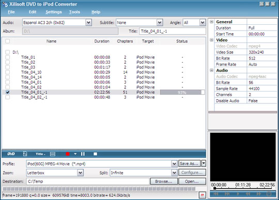Check the Title_04_14 checkbox
The width and height of the screenshot is (279, 200).
[x=7, y=77]
